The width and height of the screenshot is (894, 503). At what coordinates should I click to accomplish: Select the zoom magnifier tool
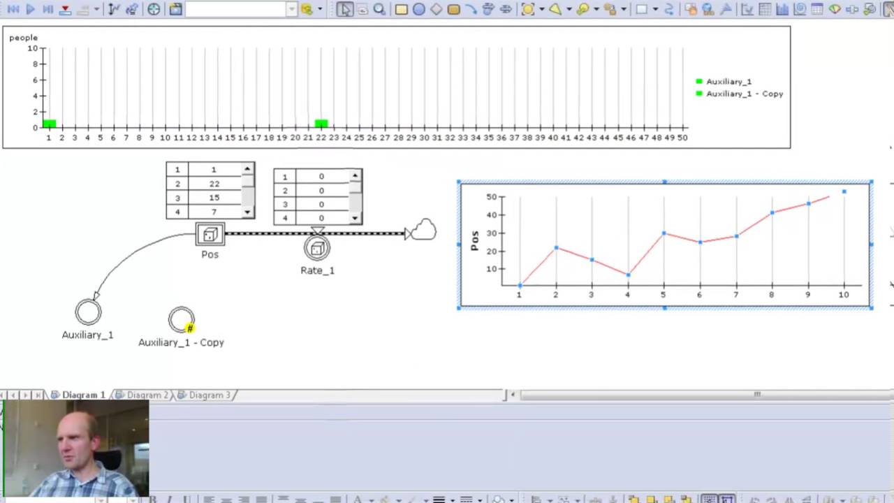click(379, 9)
